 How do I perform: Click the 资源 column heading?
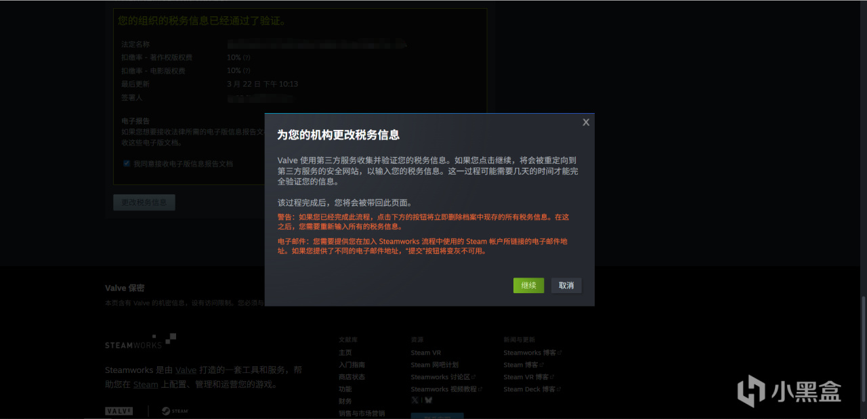[417, 340]
